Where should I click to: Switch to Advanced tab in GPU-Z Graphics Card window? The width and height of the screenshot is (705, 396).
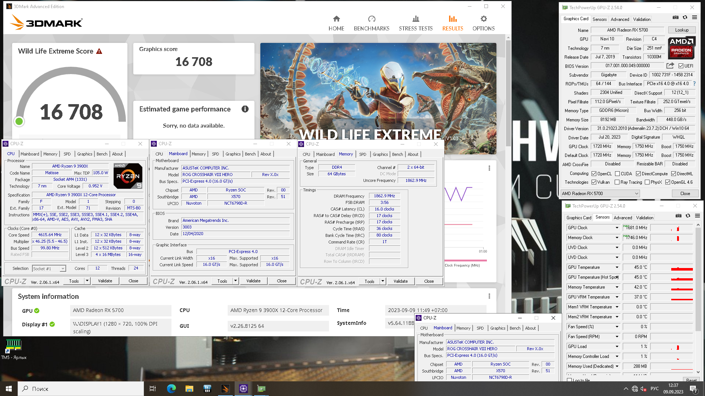pos(620,19)
